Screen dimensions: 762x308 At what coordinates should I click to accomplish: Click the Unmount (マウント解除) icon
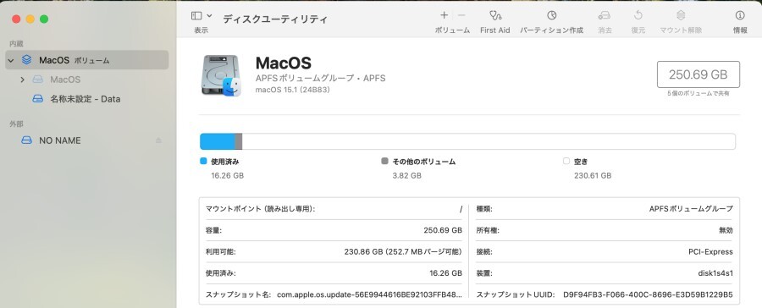click(x=681, y=15)
